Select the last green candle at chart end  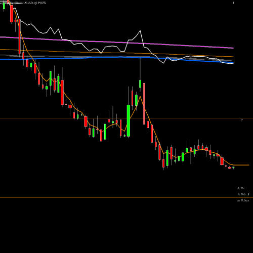tap(234, 167)
